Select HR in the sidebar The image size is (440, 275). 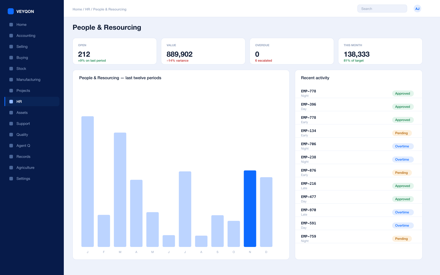pos(32,101)
